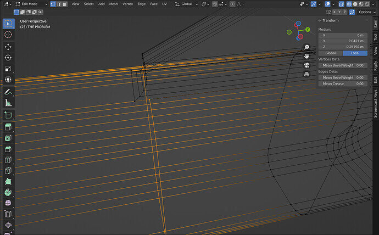Open the Mesh menu
The height and width of the screenshot is (235, 379).
(113, 4)
